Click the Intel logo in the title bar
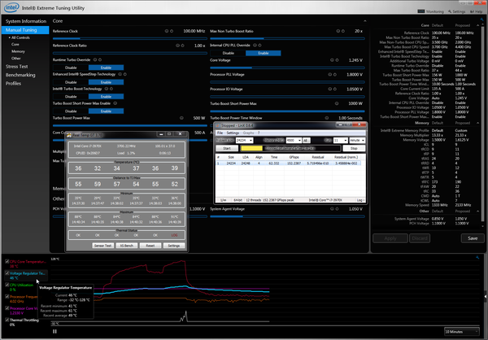This screenshot has height=340, width=488. pyautogui.click(x=11, y=7)
